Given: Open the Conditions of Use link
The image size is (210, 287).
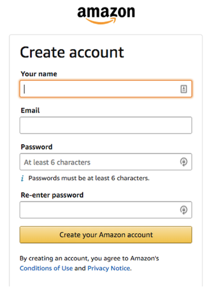Looking at the screenshot, I should [x=46, y=268].
